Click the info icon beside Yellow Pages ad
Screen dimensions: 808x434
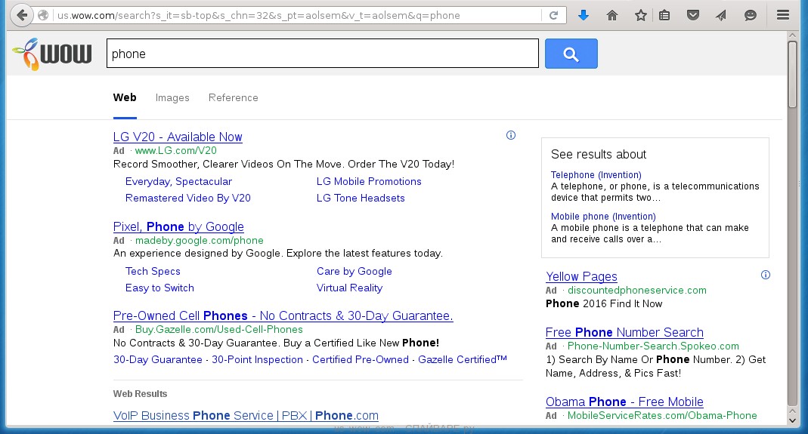tap(765, 275)
